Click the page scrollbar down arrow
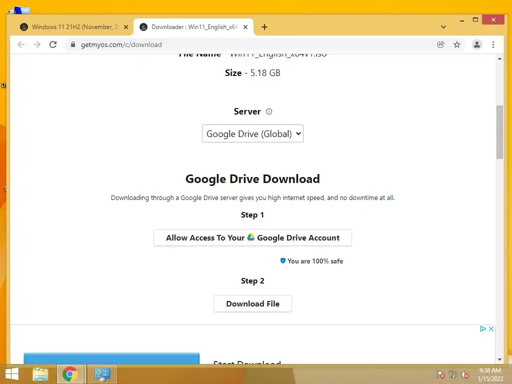The width and height of the screenshot is (512, 384). [x=499, y=359]
